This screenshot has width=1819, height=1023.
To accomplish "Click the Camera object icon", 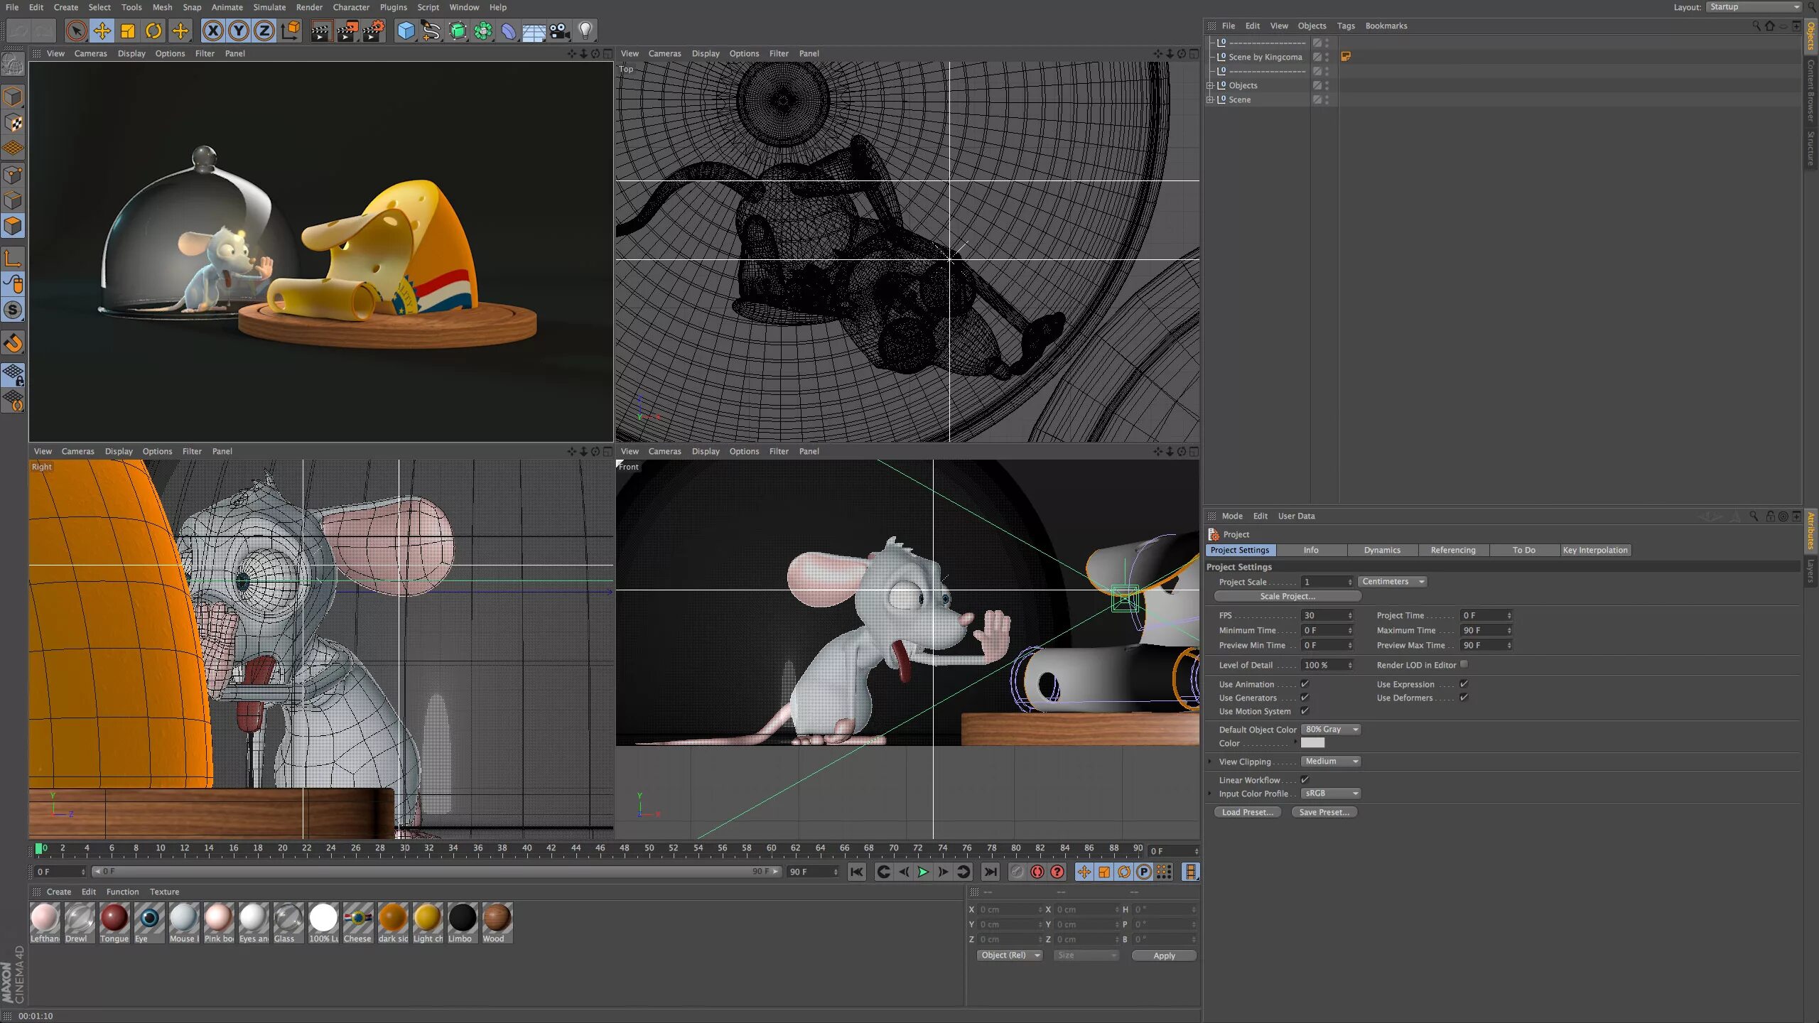I will pyautogui.click(x=560, y=31).
